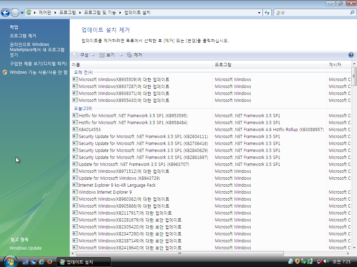The image size is (357, 267).
Task: Select KB2281679 security update entry
Action: click(130, 220)
